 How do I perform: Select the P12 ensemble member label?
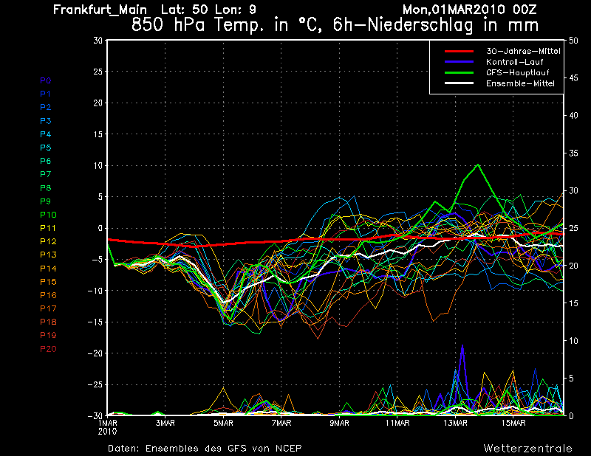point(47,242)
